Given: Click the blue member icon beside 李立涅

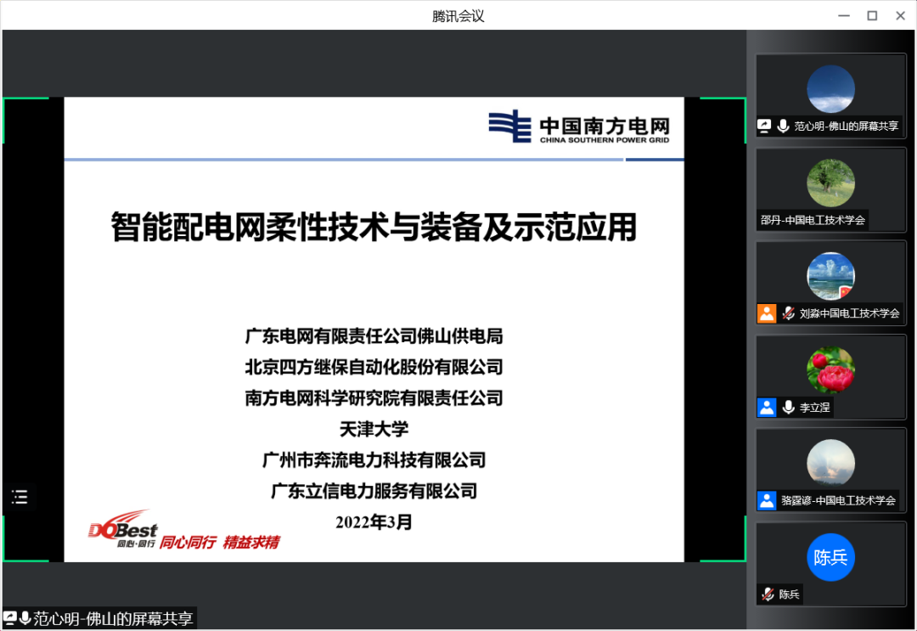Looking at the screenshot, I should [x=767, y=408].
